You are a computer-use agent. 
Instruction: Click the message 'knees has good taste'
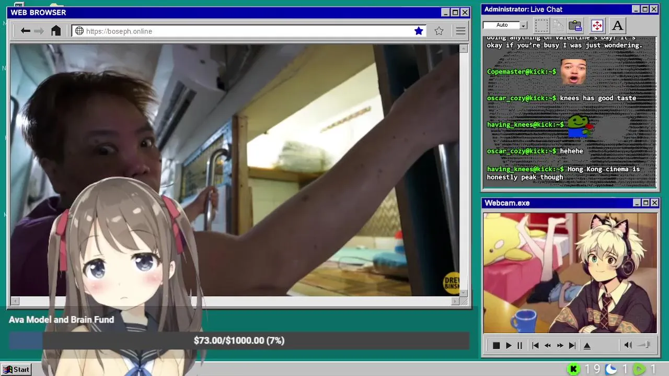click(x=598, y=98)
